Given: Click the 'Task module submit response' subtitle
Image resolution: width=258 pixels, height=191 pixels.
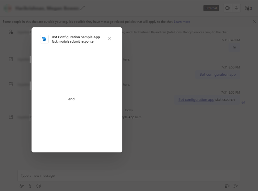Looking at the screenshot, I should point(73,41).
